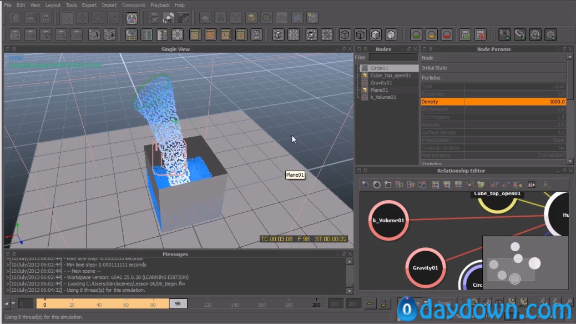Select smooth shaded cube display mode

391,35
